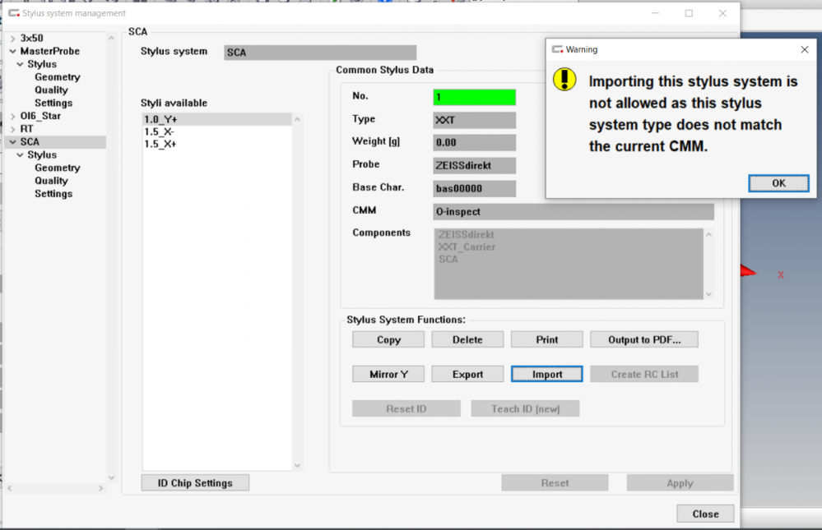The width and height of the screenshot is (822, 530).
Task: Select stylus 1.5_X+ in the list
Action: click(160, 145)
